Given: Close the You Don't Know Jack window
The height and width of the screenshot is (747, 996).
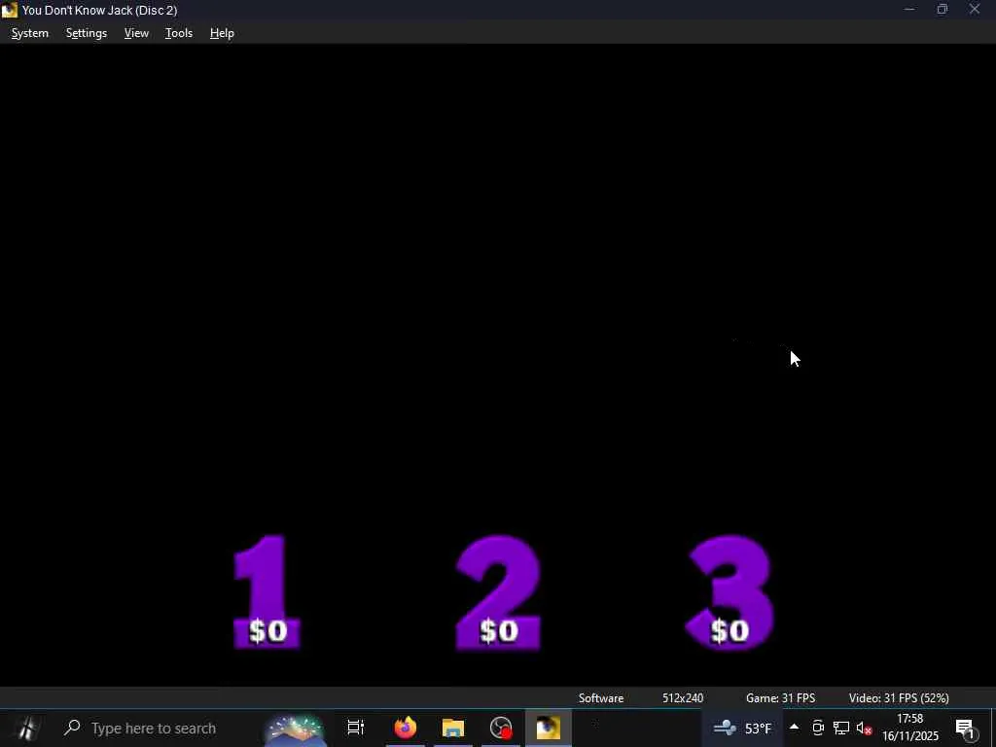Looking at the screenshot, I should tap(975, 10).
